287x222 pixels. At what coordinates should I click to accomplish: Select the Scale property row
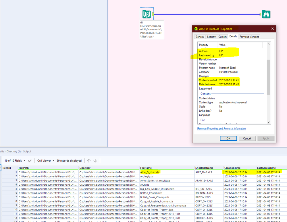232,107
